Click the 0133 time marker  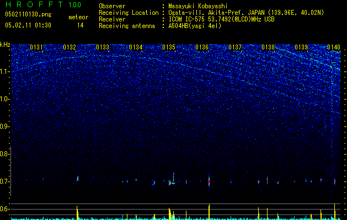pyautogui.click(x=103, y=47)
